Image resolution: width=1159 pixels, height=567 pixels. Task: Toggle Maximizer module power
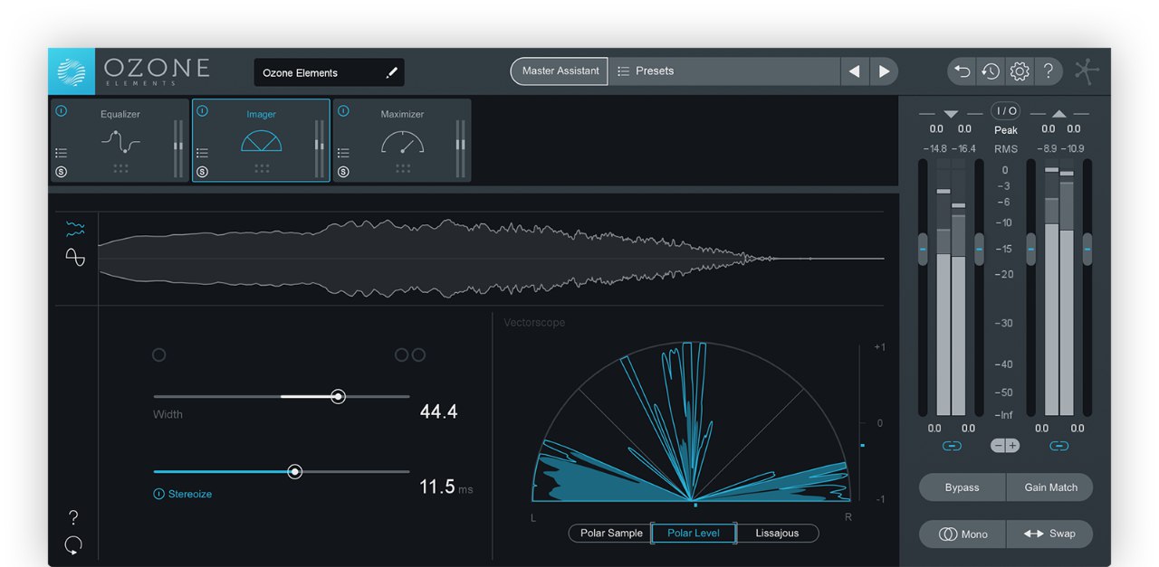click(x=343, y=111)
